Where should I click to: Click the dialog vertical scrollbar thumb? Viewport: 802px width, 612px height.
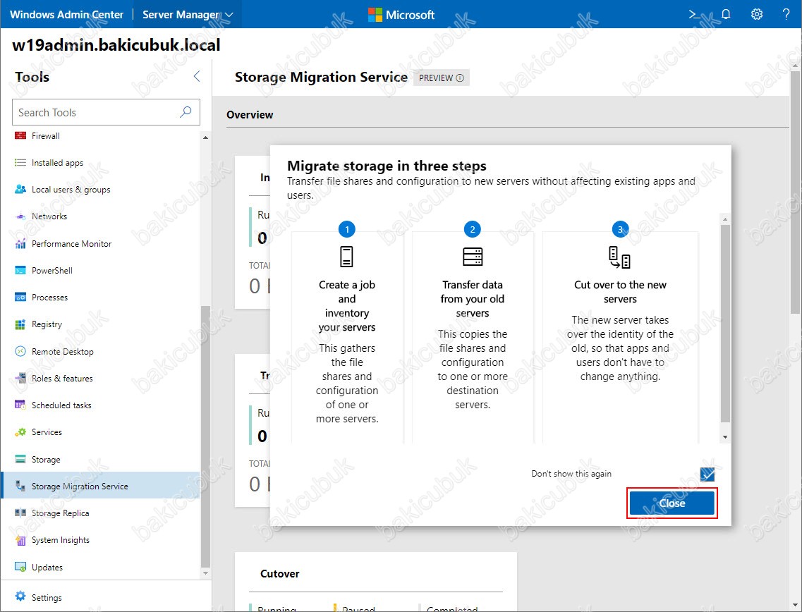tap(725, 323)
